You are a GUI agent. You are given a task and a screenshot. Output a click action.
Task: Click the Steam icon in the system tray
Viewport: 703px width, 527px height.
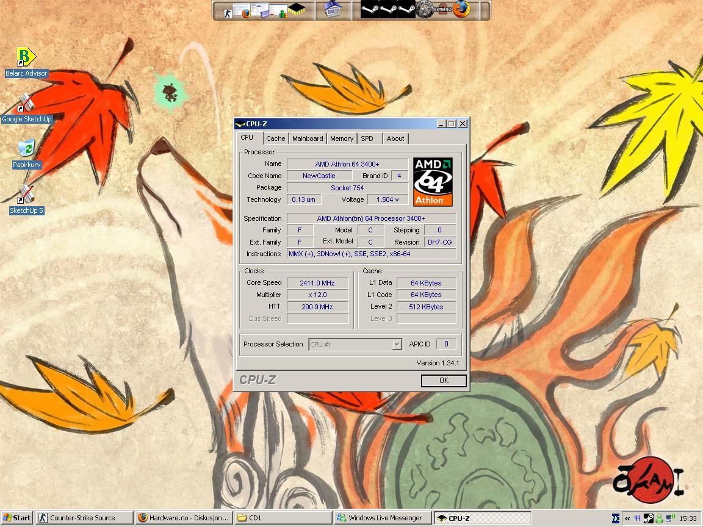point(648,518)
